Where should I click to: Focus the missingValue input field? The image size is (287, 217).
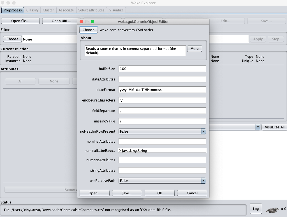(x=162, y=121)
